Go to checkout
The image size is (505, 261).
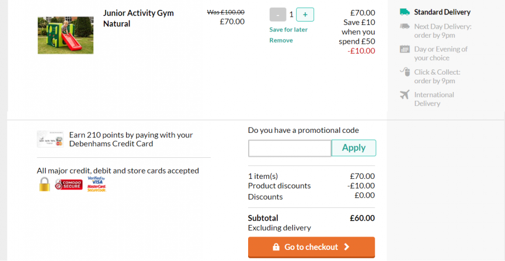click(x=311, y=247)
